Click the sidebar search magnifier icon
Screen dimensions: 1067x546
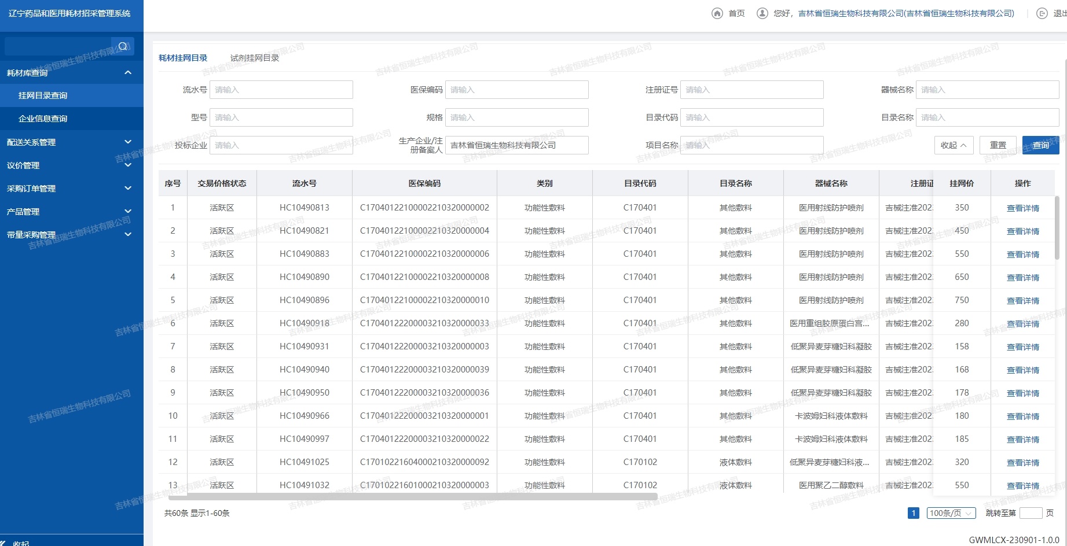(x=123, y=46)
